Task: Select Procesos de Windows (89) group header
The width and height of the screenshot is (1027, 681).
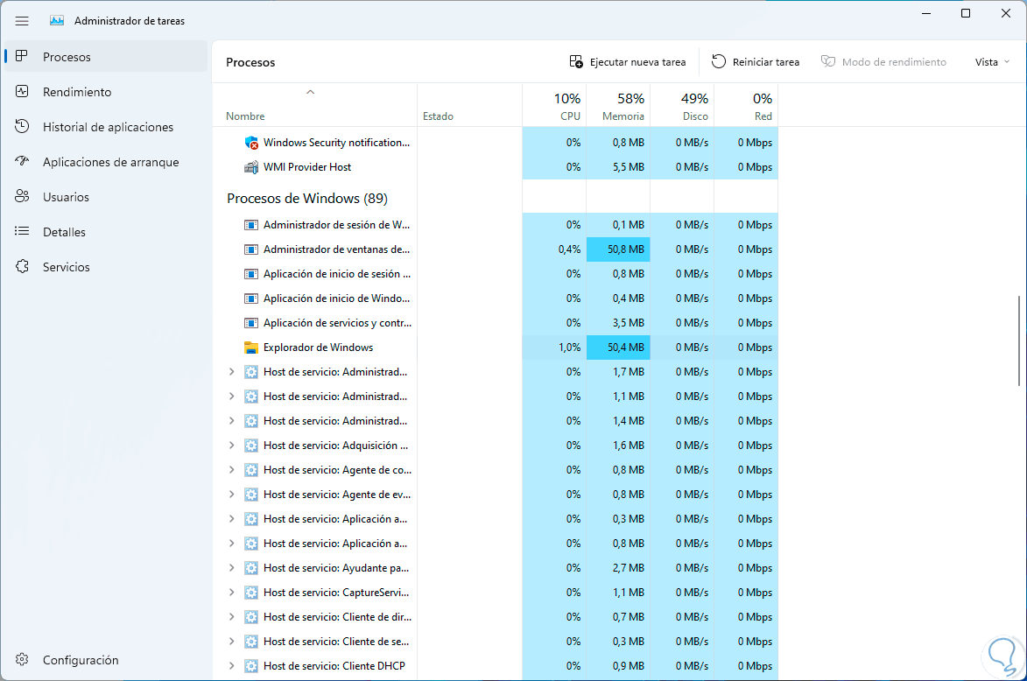Action: 307,199
